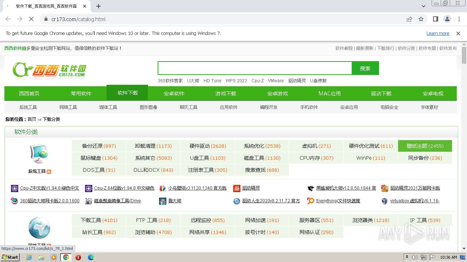Open the MAC应用 nav tab

329,94
